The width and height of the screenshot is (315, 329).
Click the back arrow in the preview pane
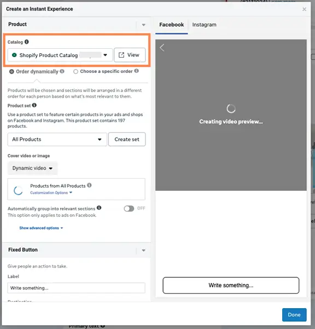coord(162,48)
